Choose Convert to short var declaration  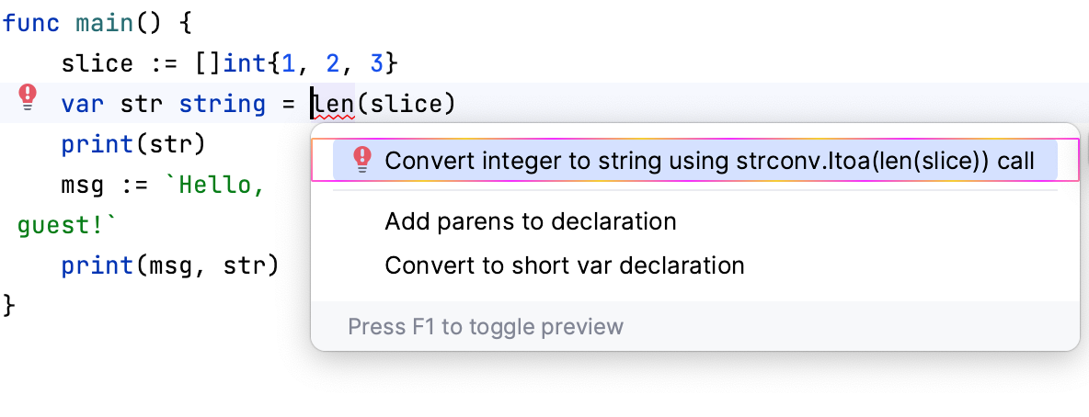pos(564,266)
